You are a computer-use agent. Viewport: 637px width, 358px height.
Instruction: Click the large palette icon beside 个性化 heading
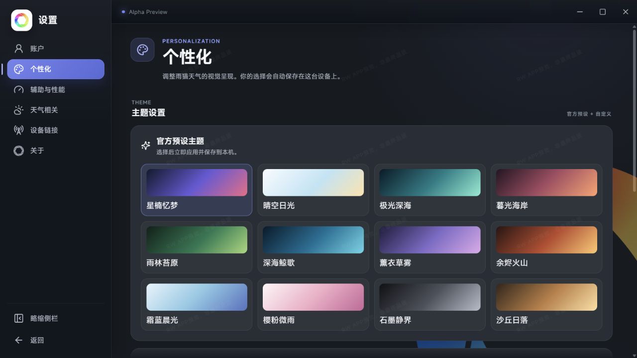click(x=142, y=50)
